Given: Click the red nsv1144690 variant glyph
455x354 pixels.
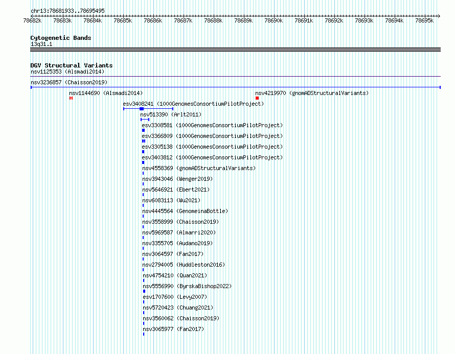Looking at the screenshot, I should click(71, 98).
